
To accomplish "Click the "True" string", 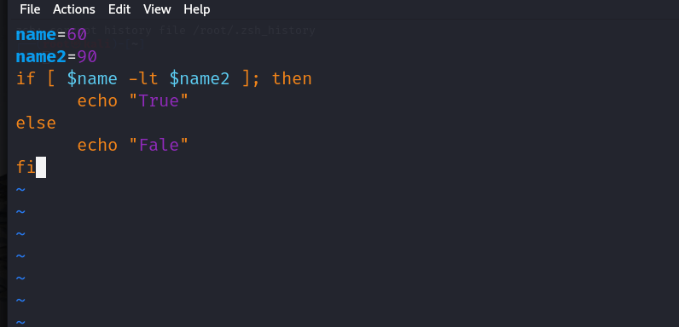I will tap(159, 100).
